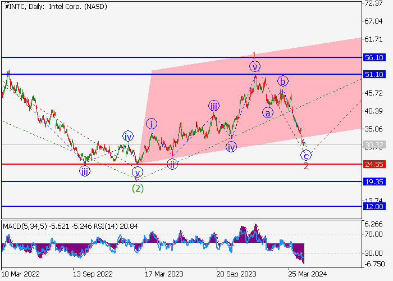Select the circled 'v' label under red wave 1

pos(255,67)
